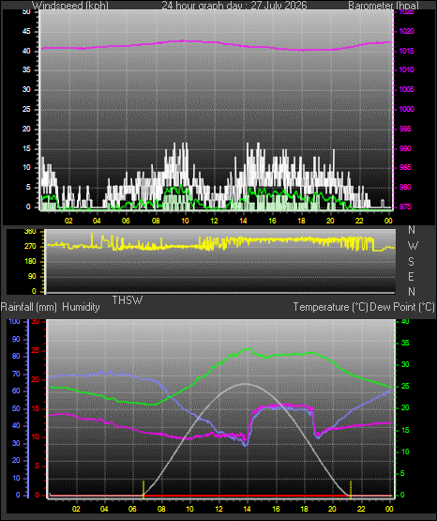Click the Rainfall (mm) label
Screen dimensions: 437x521
click(28, 307)
